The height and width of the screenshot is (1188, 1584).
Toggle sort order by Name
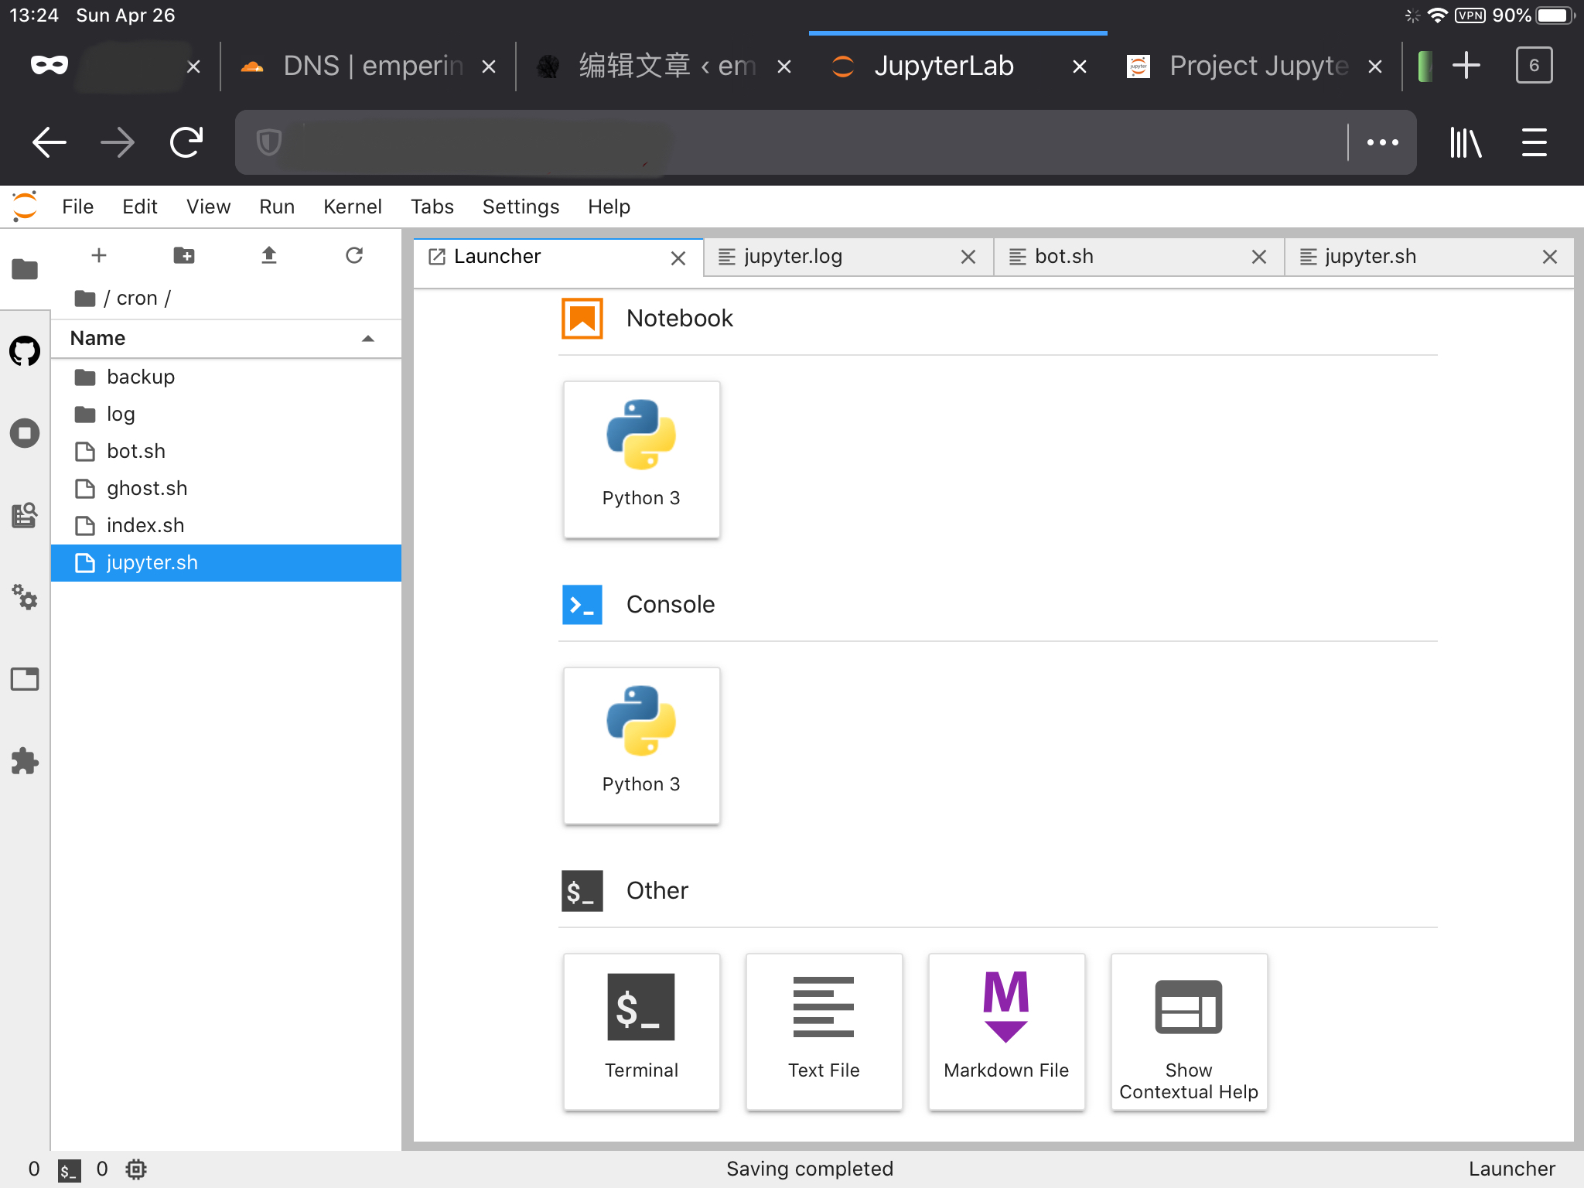(226, 338)
